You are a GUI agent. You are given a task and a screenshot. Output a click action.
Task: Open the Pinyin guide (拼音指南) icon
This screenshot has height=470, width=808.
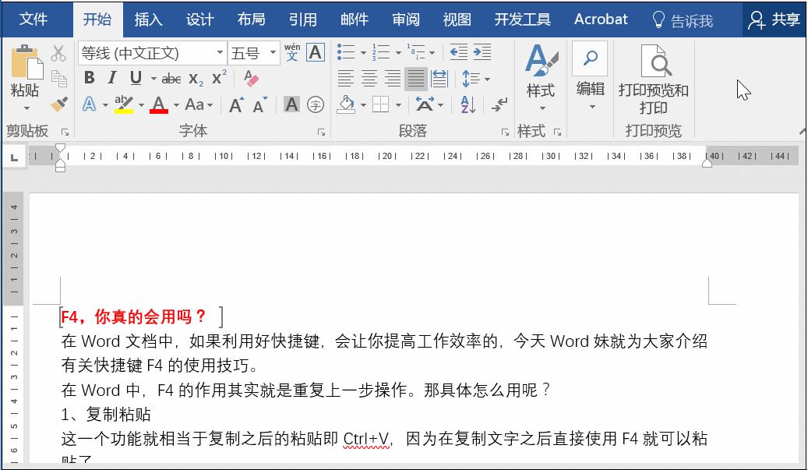(x=293, y=53)
